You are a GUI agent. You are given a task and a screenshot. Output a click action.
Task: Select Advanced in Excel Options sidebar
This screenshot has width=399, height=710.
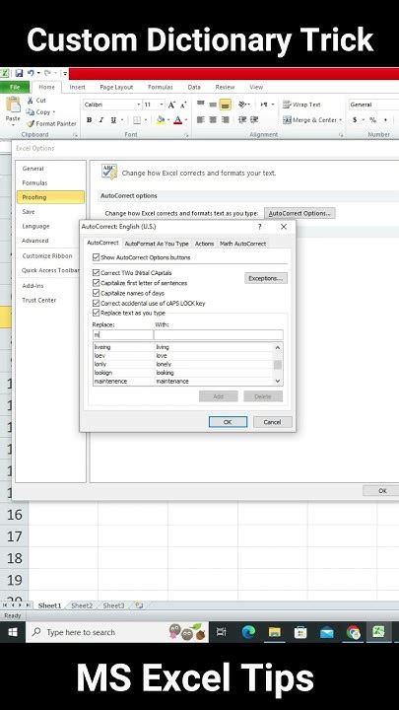(34, 241)
